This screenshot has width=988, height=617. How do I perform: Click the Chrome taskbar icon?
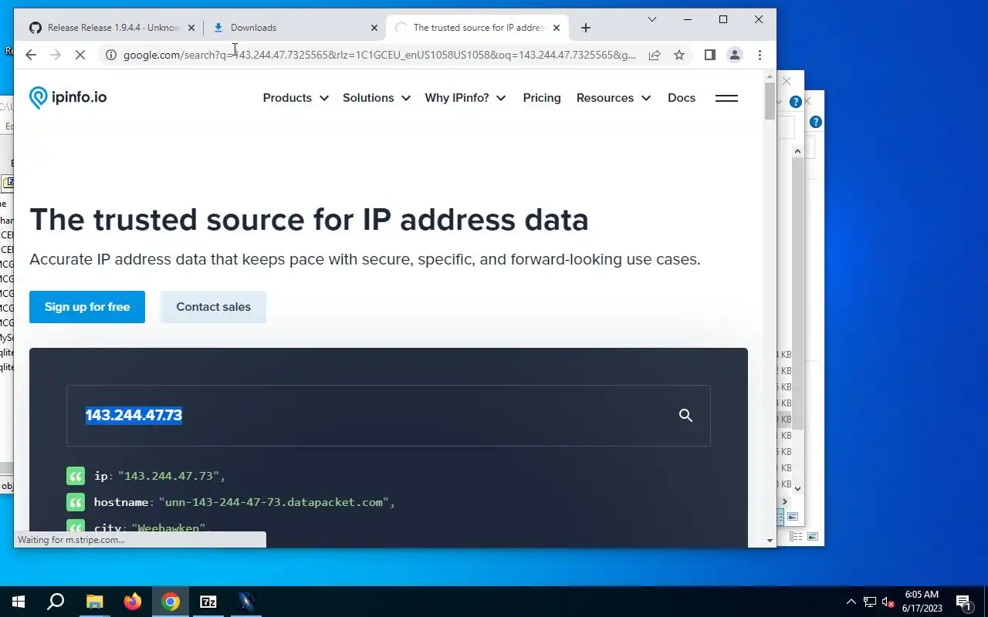point(171,602)
